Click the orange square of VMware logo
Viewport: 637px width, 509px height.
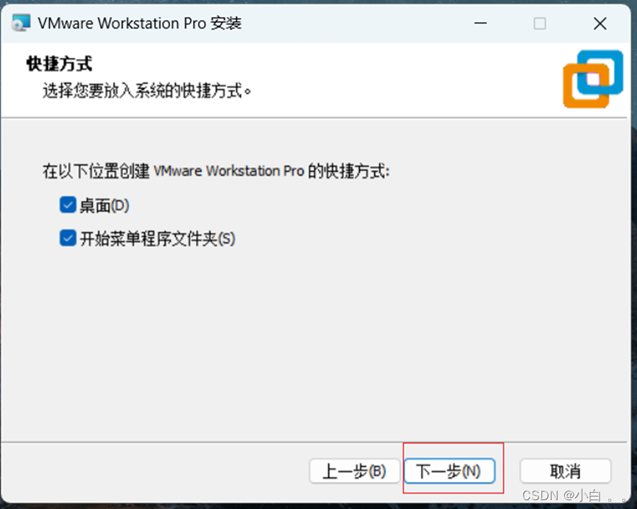[585, 86]
